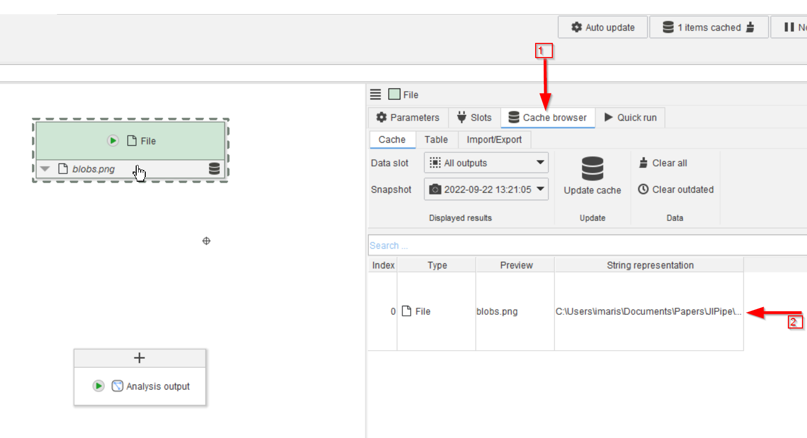This screenshot has width=807, height=438.
Task: Open the Slots tab
Action: [x=474, y=118]
